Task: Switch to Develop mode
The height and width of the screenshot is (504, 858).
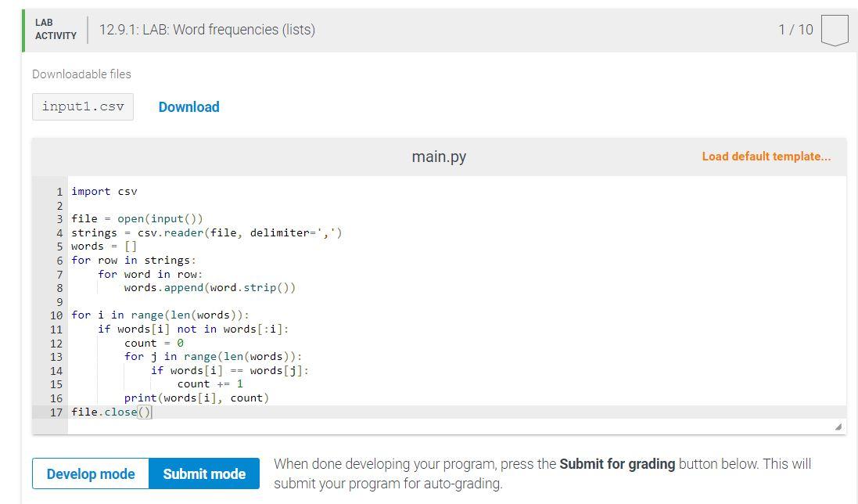Action: pos(91,473)
